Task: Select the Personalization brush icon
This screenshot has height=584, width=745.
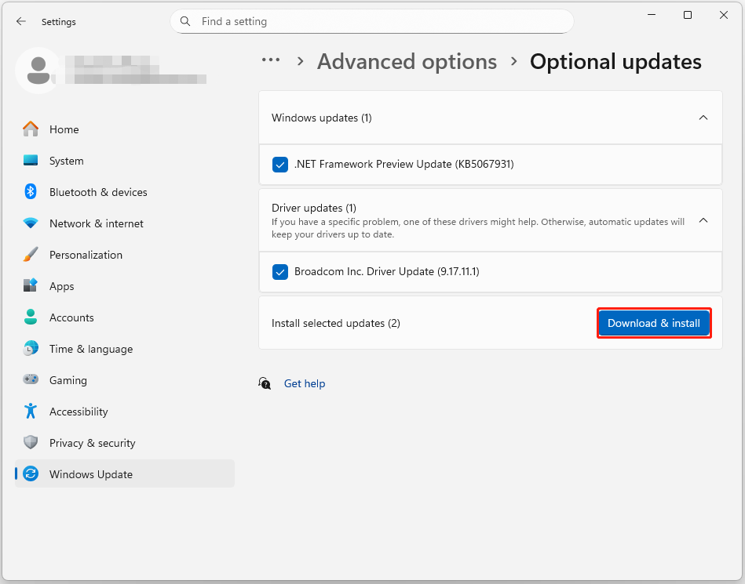Action: point(31,255)
